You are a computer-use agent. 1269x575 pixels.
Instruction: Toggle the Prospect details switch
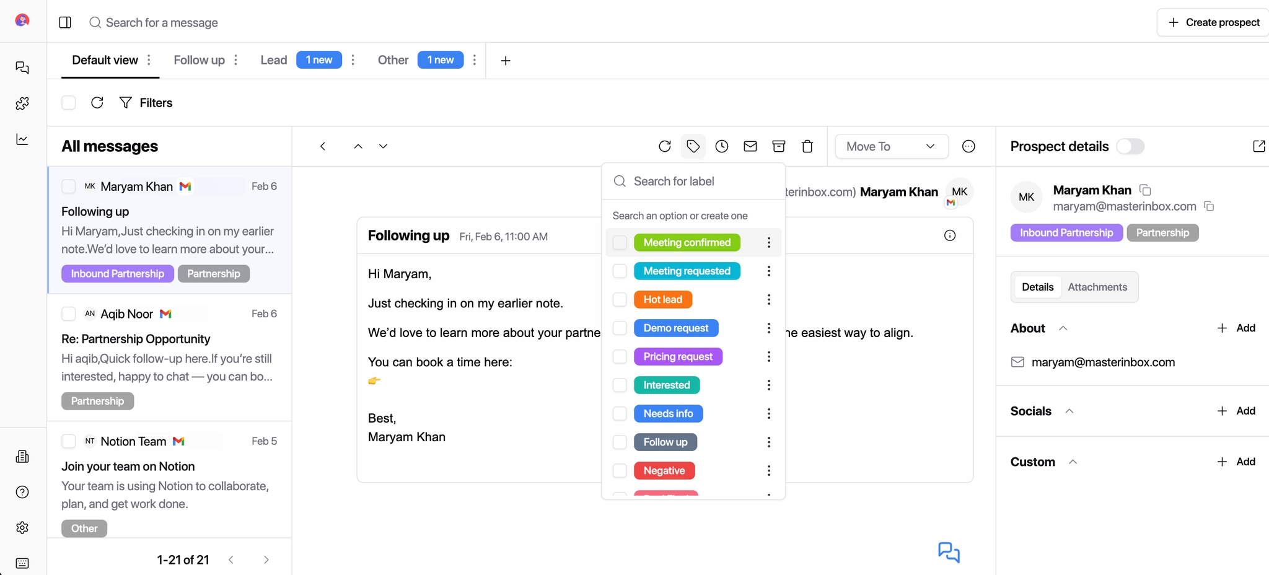tap(1130, 146)
